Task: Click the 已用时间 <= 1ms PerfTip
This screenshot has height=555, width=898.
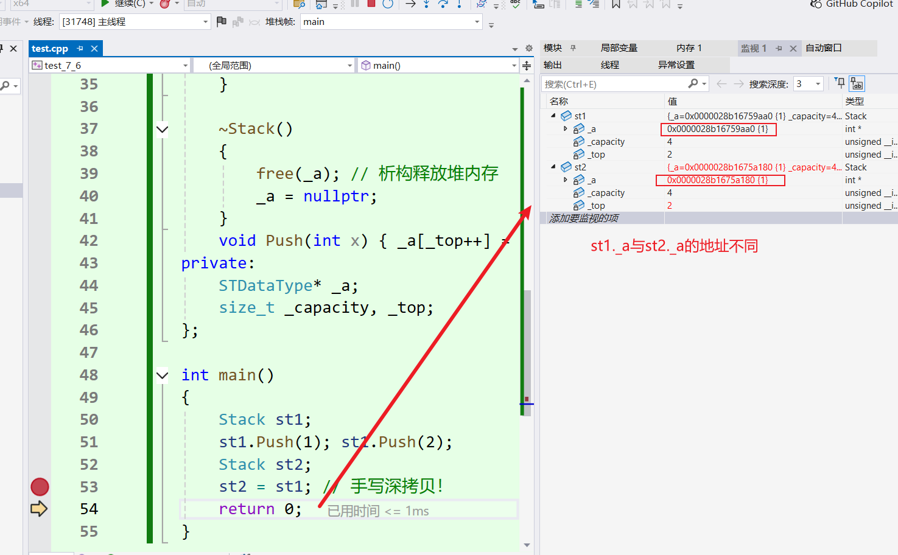Action: coord(378,511)
